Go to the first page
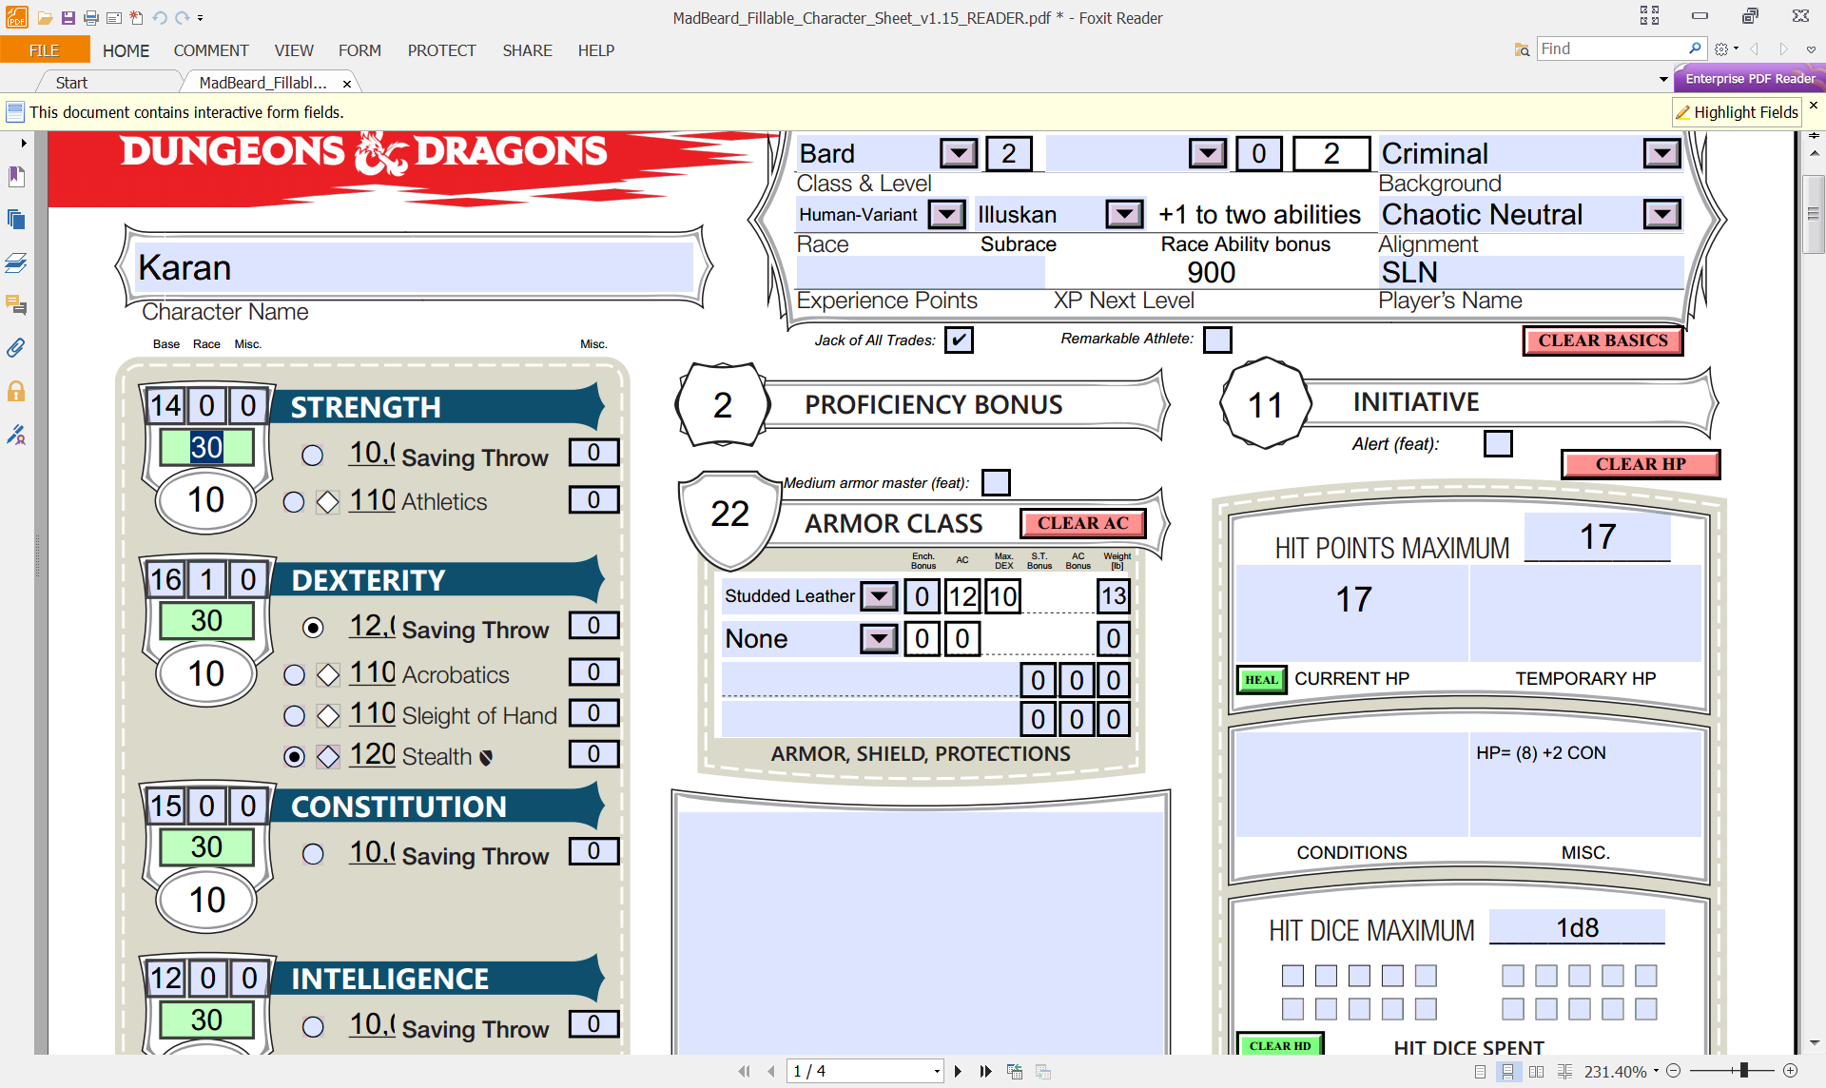The image size is (1826, 1088). click(744, 1072)
